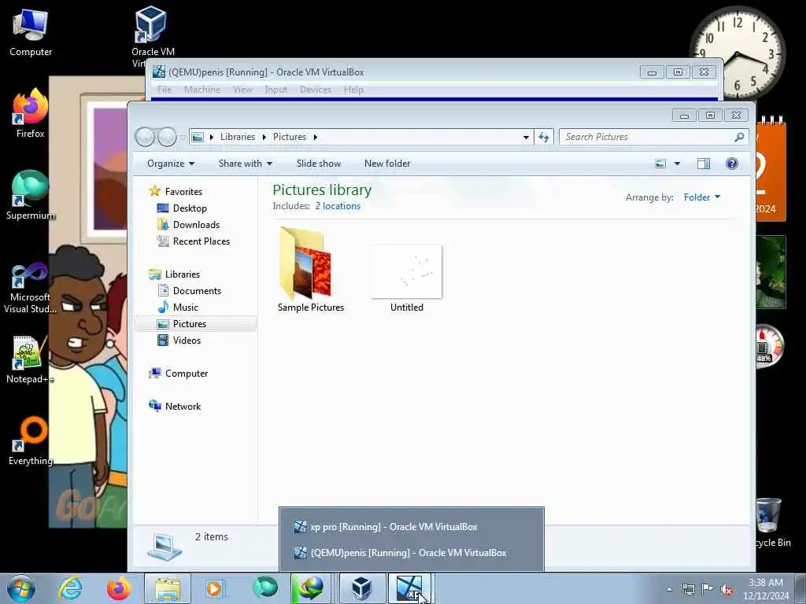Screen dimensions: 806x604
Task: Select the Untitled picture thumbnail
Action: point(407,279)
